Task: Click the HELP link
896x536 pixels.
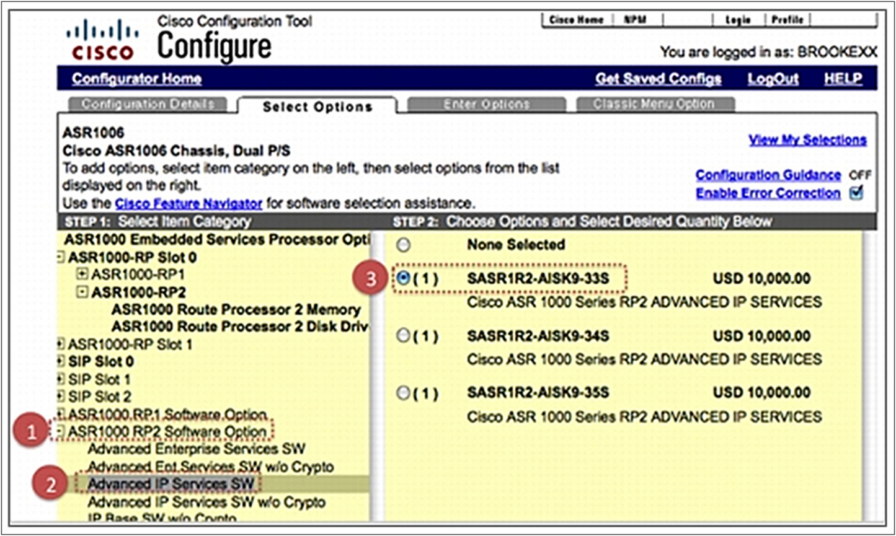Action: point(843,79)
